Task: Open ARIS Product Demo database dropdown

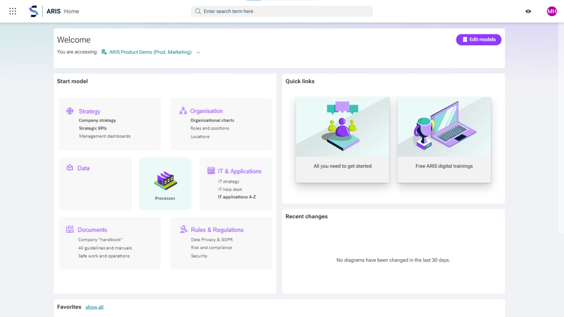Action: pyautogui.click(x=150, y=52)
